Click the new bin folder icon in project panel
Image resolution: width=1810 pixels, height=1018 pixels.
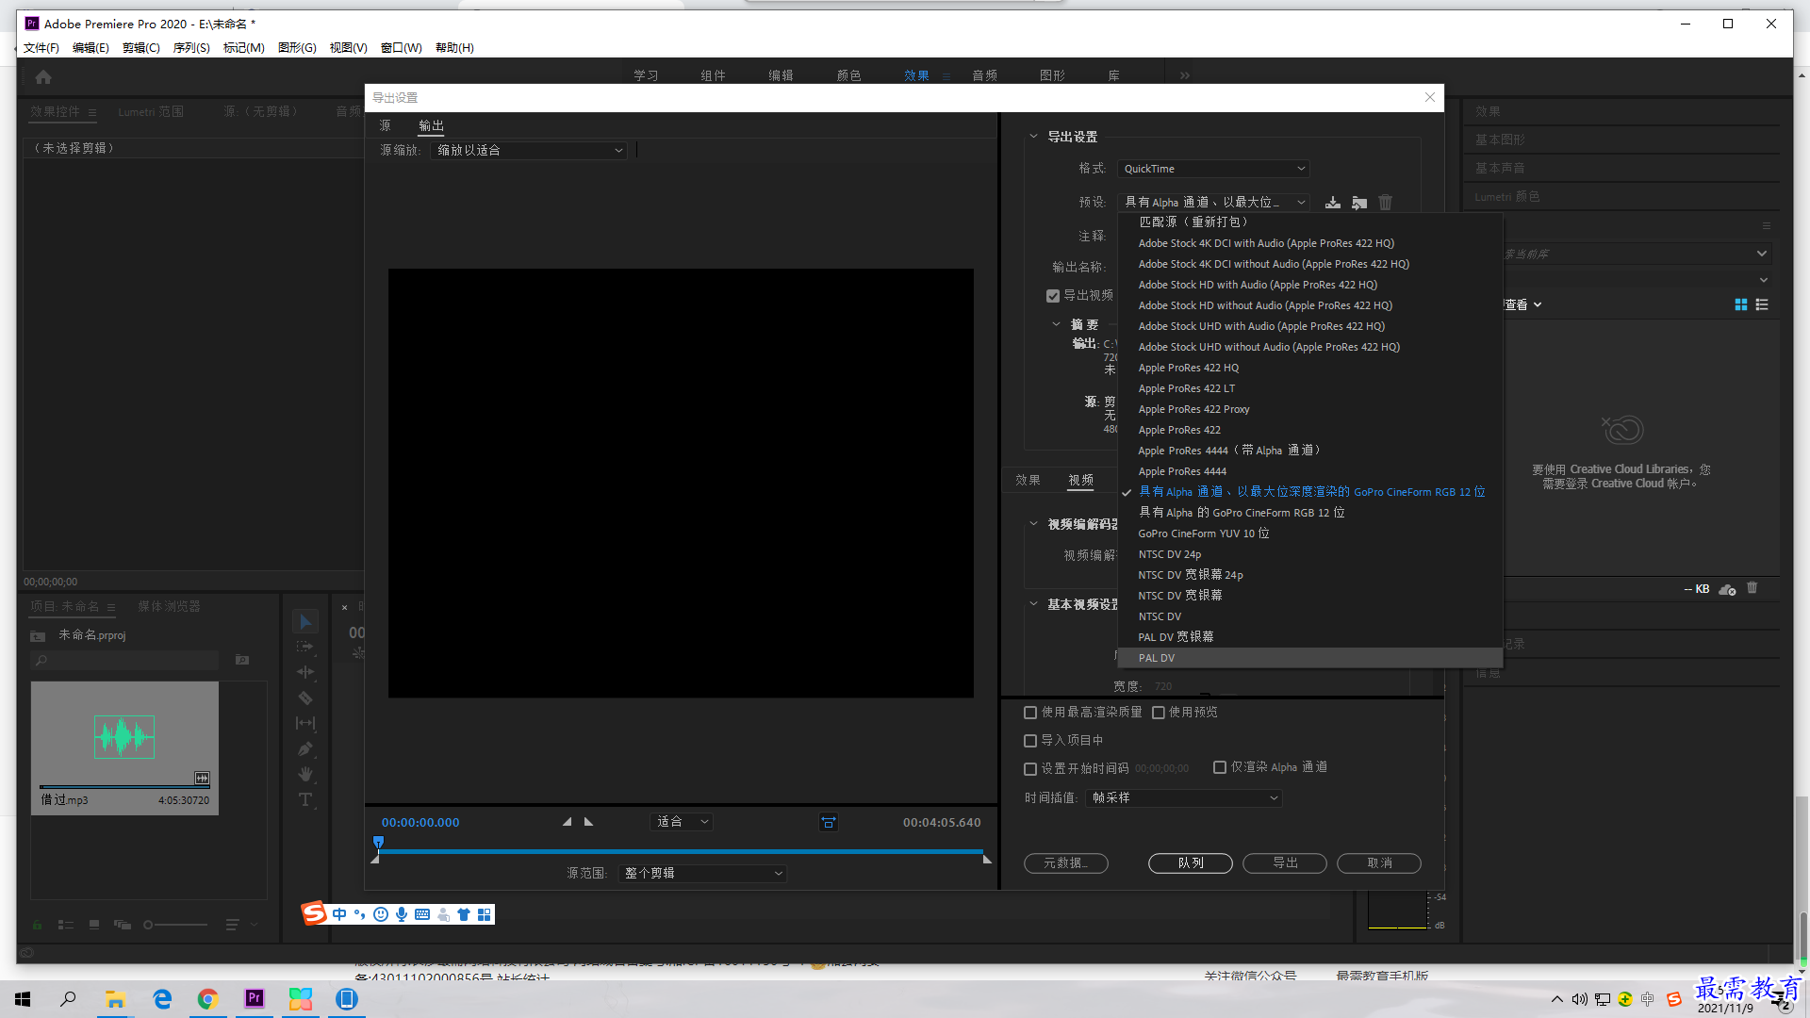pyautogui.click(x=242, y=660)
